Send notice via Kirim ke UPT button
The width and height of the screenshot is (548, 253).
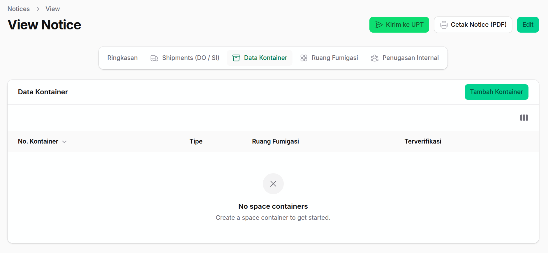tap(399, 25)
